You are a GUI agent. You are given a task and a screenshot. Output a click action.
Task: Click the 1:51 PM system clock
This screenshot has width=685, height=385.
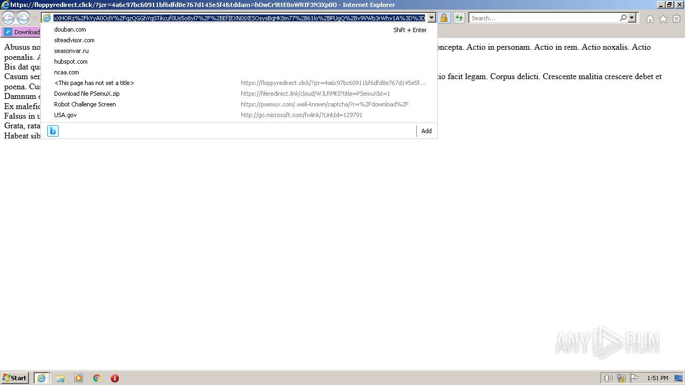[x=658, y=378]
